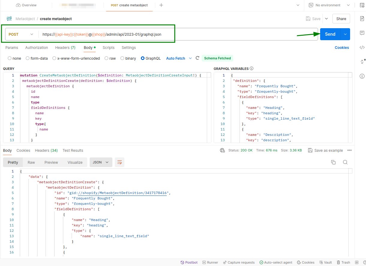Select the form-data body option
Image resolution: width=366 pixels, height=266 pixels.
tap(27, 58)
